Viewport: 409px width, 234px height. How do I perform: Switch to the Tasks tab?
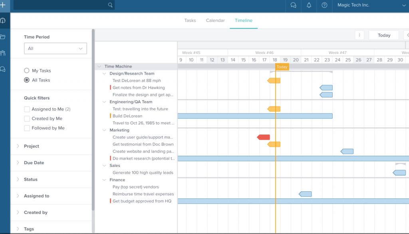pos(191,20)
